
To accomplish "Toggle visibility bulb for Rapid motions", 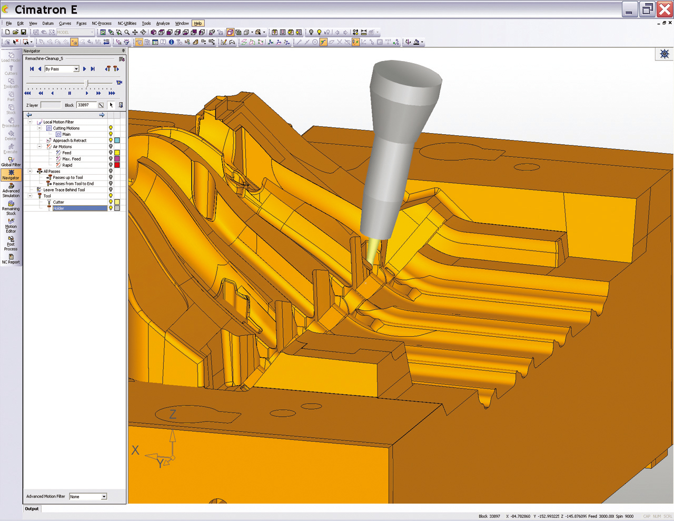I will (x=111, y=165).
